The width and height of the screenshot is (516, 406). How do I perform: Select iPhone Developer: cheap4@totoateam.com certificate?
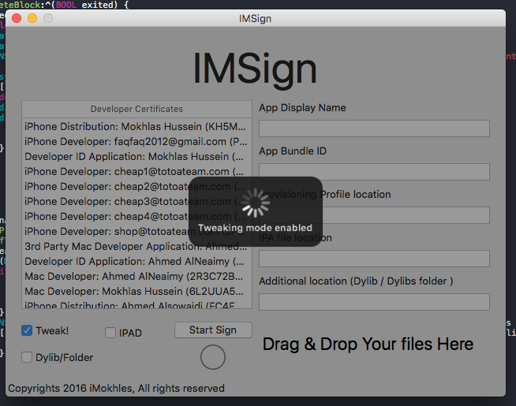pos(137,216)
